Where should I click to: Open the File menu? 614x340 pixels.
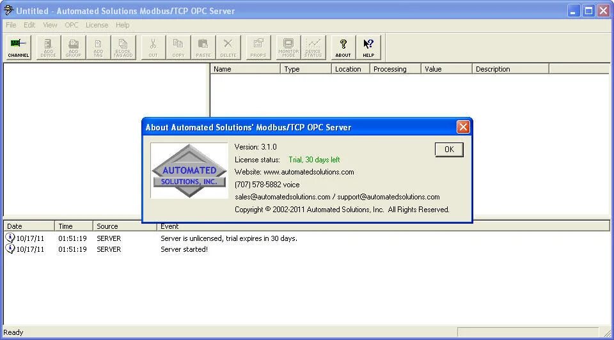[x=11, y=25]
